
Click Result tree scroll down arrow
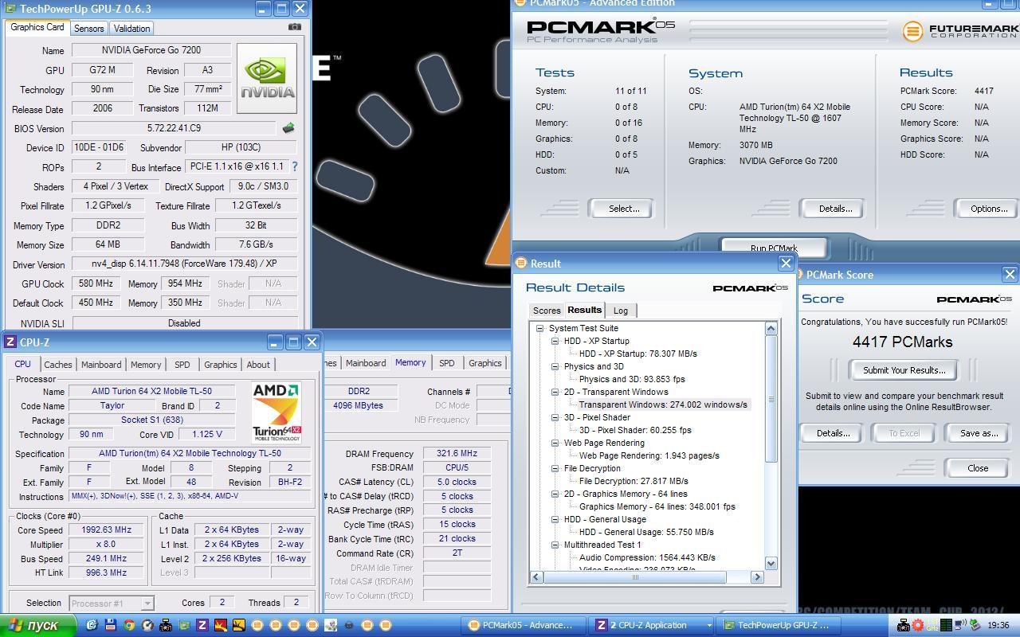(x=771, y=564)
